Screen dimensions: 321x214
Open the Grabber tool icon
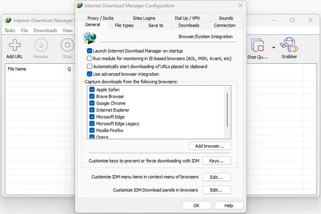point(289,45)
